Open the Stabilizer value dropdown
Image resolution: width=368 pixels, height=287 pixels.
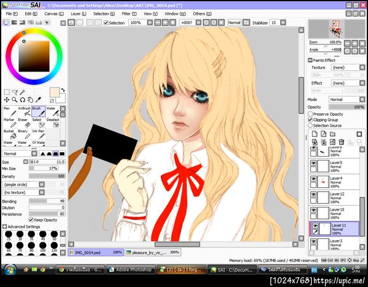[x=283, y=23]
